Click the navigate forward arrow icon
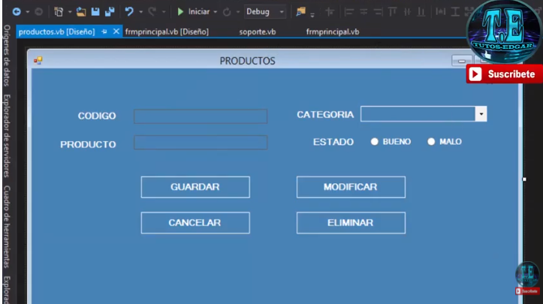This screenshot has width=543, height=304. point(39,12)
